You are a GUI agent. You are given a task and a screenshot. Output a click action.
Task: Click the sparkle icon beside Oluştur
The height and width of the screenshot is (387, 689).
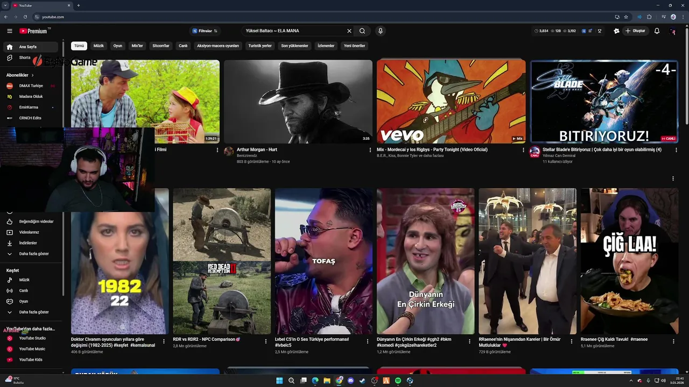616,31
